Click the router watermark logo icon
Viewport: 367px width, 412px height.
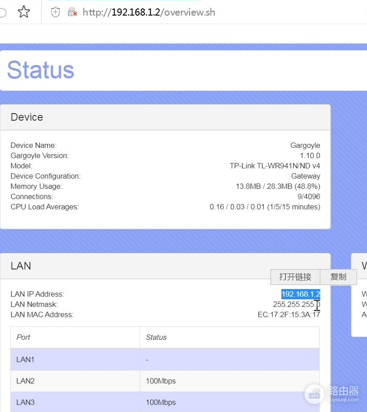click(315, 393)
